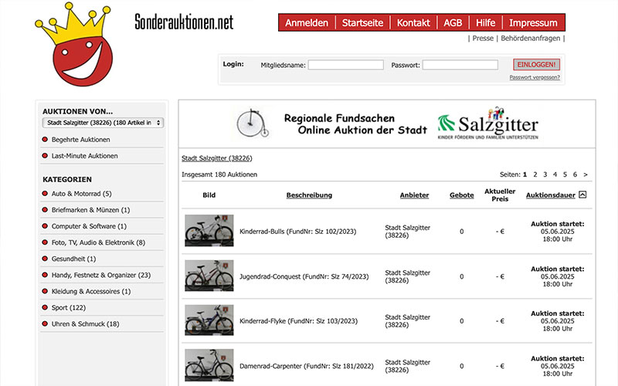Image resolution: width=618 pixels, height=386 pixels.
Task: Sort by the Auktionsdauer column header
Action: [551, 195]
